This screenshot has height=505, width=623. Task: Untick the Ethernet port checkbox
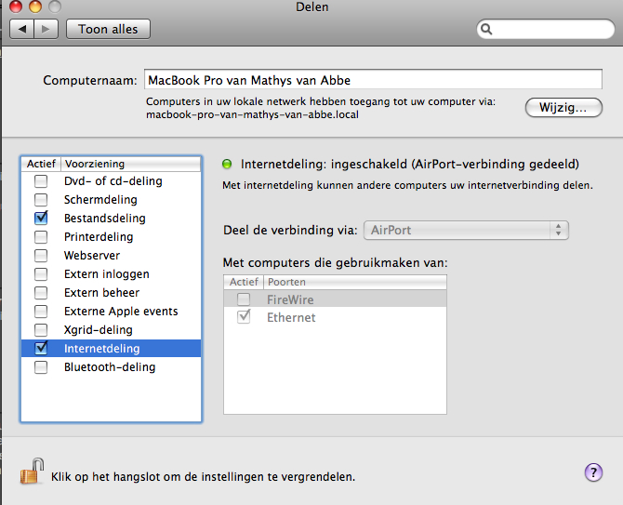[x=244, y=318]
